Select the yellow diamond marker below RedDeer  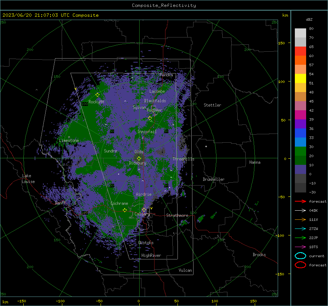[x=150, y=118]
